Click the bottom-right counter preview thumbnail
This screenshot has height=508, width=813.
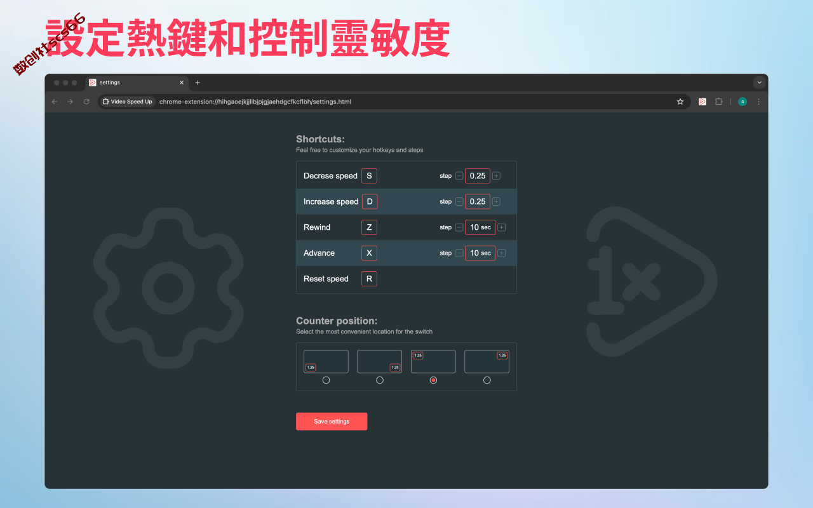coord(380,361)
